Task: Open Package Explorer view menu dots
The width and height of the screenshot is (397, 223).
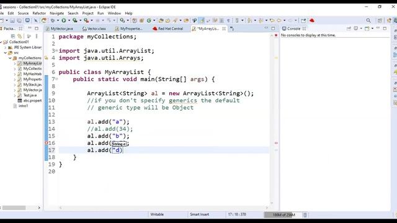Action: pos(37,36)
